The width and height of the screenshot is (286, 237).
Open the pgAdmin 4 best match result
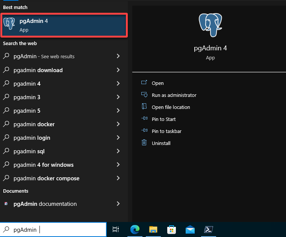tap(64, 25)
